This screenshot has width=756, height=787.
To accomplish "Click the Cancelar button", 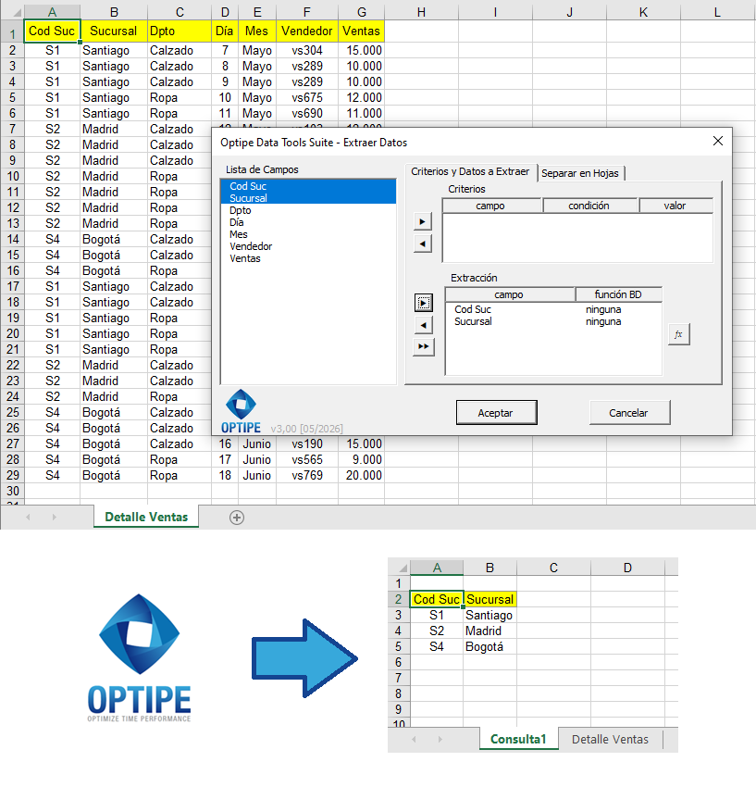I will [628, 413].
